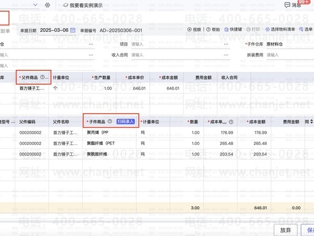Click the 计量单位 header in parent table
The height and width of the screenshot is (236, 314).
(61, 77)
